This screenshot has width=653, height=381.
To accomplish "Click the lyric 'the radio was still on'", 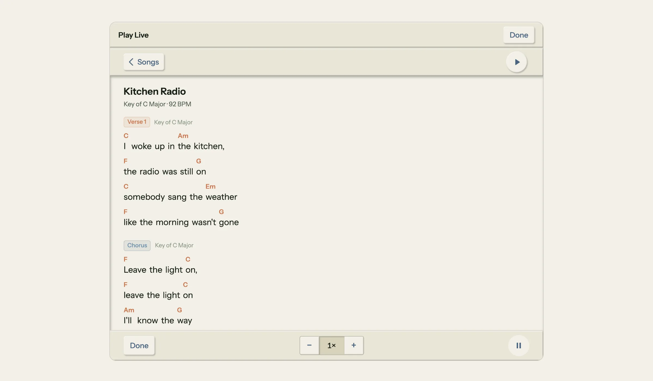I will pyautogui.click(x=165, y=172).
